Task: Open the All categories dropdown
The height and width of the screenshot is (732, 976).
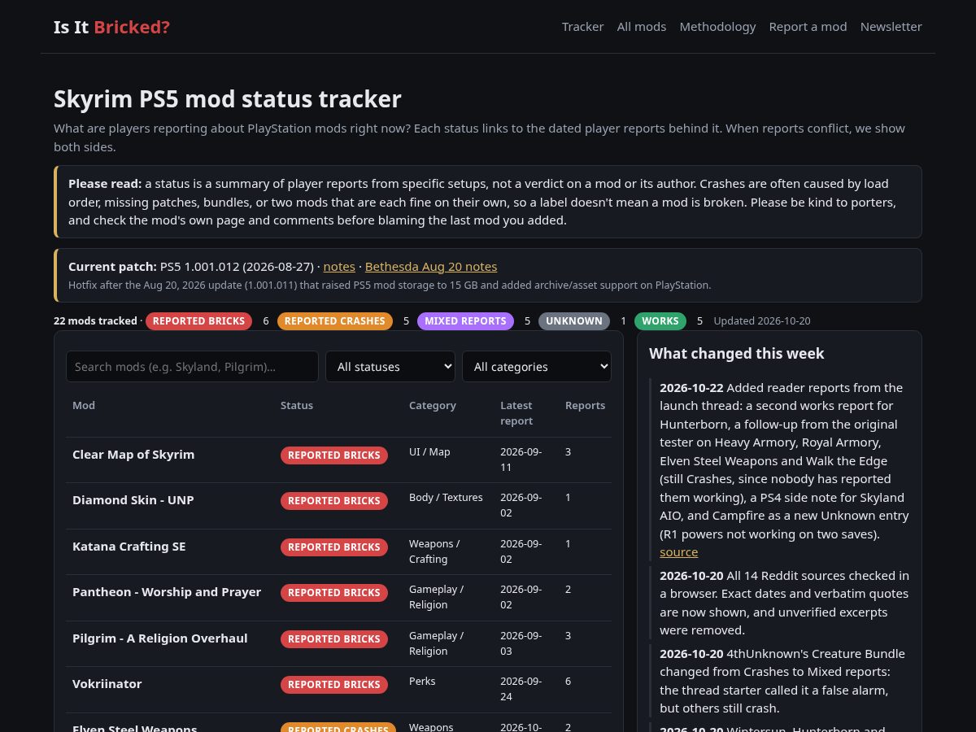Action: (x=537, y=367)
